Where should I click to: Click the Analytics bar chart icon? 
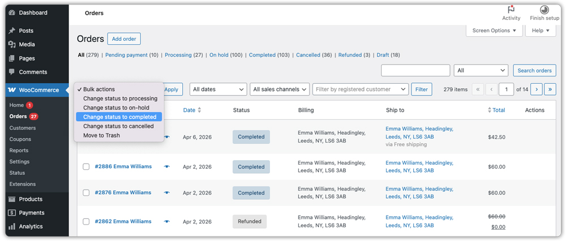click(x=12, y=226)
